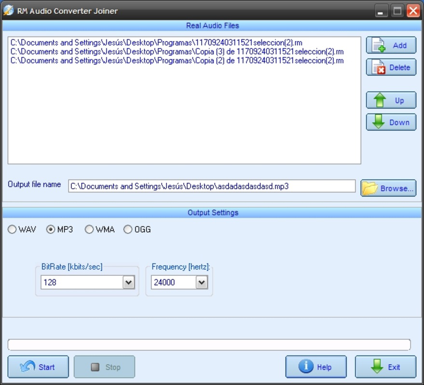Open the Browse folder dialog
424x385 pixels.
coord(388,188)
